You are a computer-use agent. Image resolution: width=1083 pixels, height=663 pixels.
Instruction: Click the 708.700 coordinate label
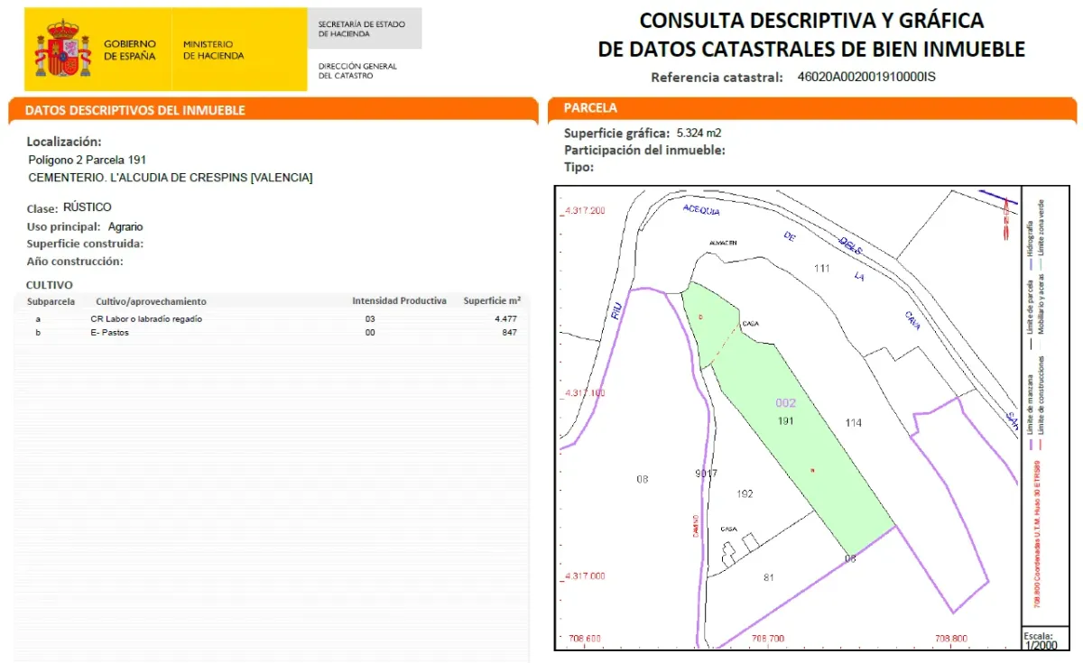(768, 639)
